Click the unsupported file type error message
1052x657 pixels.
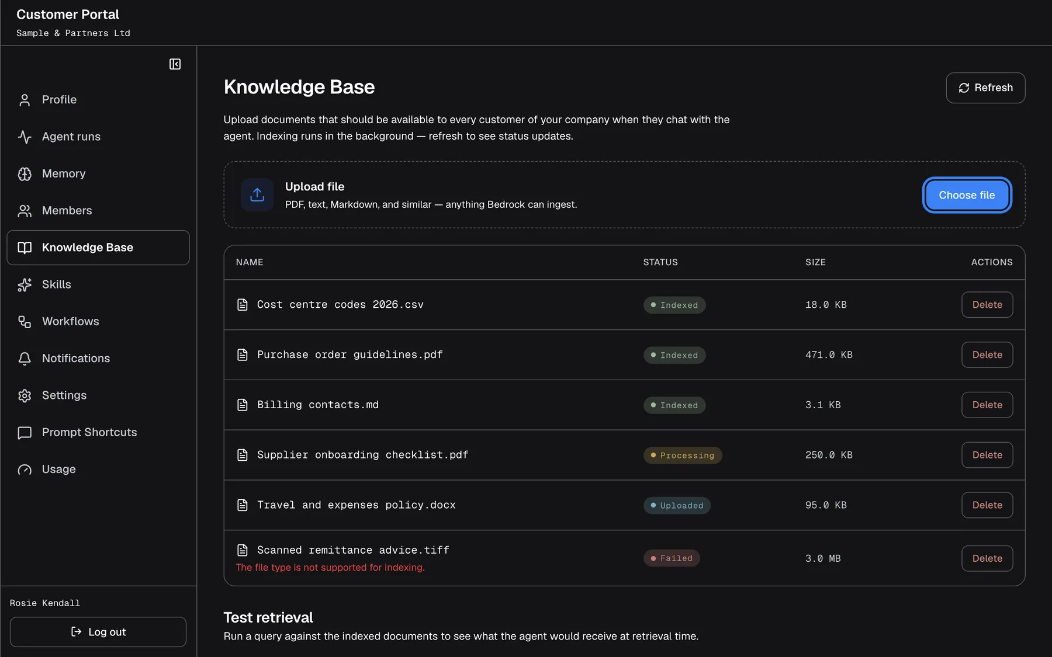click(x=330, y=568)
